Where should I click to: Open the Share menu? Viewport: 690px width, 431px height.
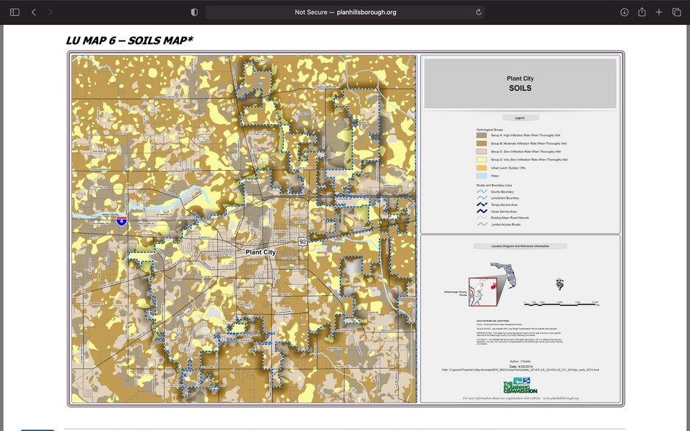pyautogui.click(x=642, y=12)
